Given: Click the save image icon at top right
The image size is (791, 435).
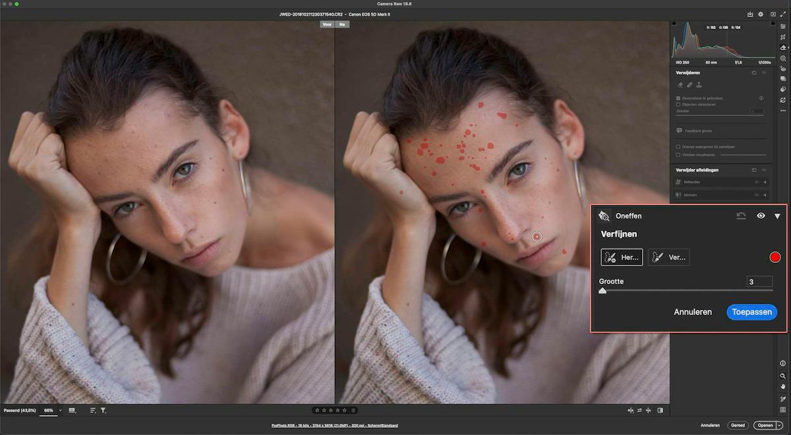Looking at the screenshot, I should [x=750, y=14].
